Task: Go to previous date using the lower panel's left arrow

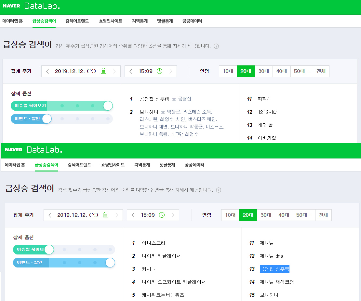Action: [x=50, y=215]
